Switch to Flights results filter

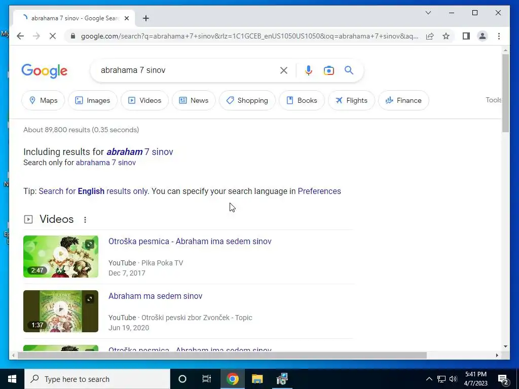[351, 100]
